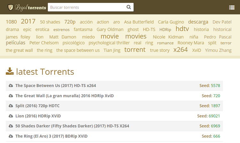Click the Nicole Kidman tag

[168, 37]
